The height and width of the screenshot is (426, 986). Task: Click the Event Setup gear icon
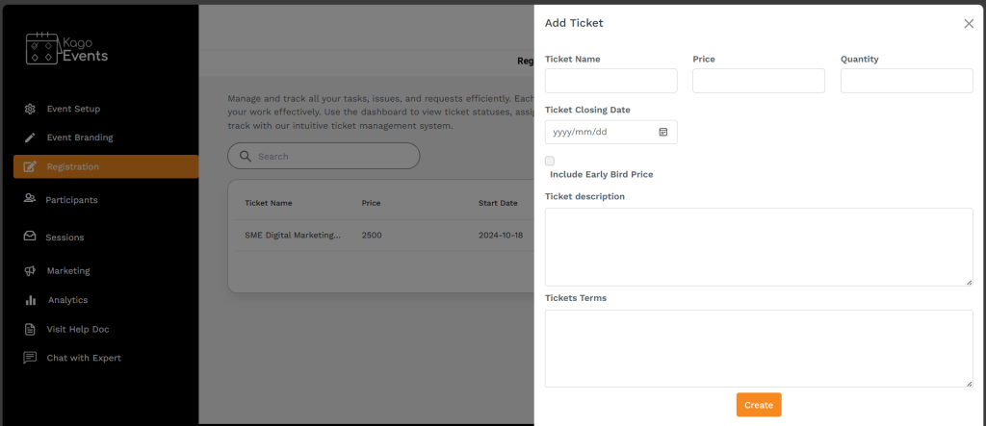[x=30, y=109]
